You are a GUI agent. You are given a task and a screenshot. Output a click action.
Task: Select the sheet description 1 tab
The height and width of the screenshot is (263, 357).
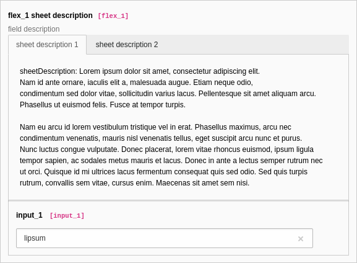(47, 45)
